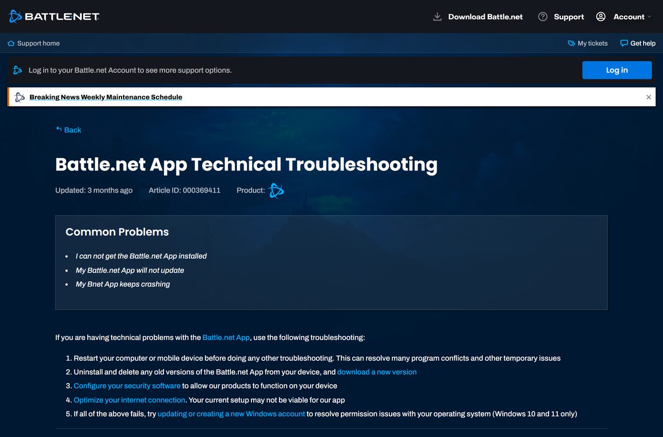Click the Account profile icon
This screenshot has width=663, height=437.
pyautogui.click(x=601, y=17)
